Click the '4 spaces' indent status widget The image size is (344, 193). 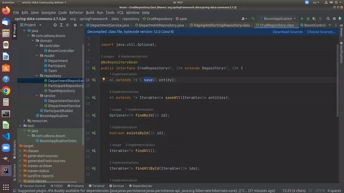334,191
